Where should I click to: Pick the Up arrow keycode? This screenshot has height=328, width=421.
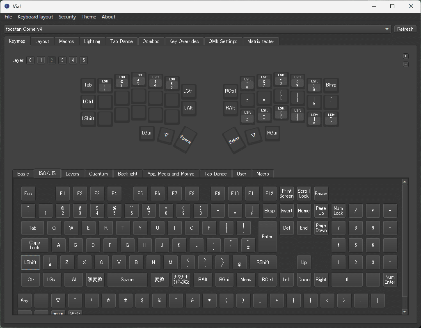coord(304,262)
